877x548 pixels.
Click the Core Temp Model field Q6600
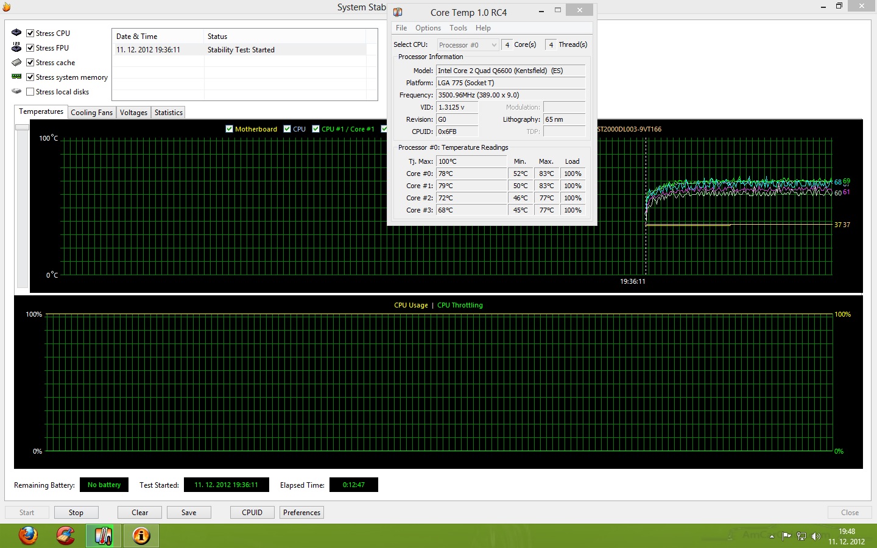[x=510, y=71]
